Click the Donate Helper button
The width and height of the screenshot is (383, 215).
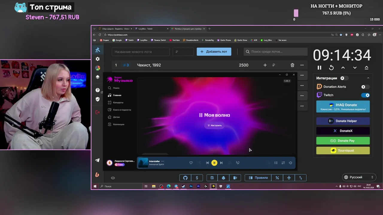click(x=343, y=121)
